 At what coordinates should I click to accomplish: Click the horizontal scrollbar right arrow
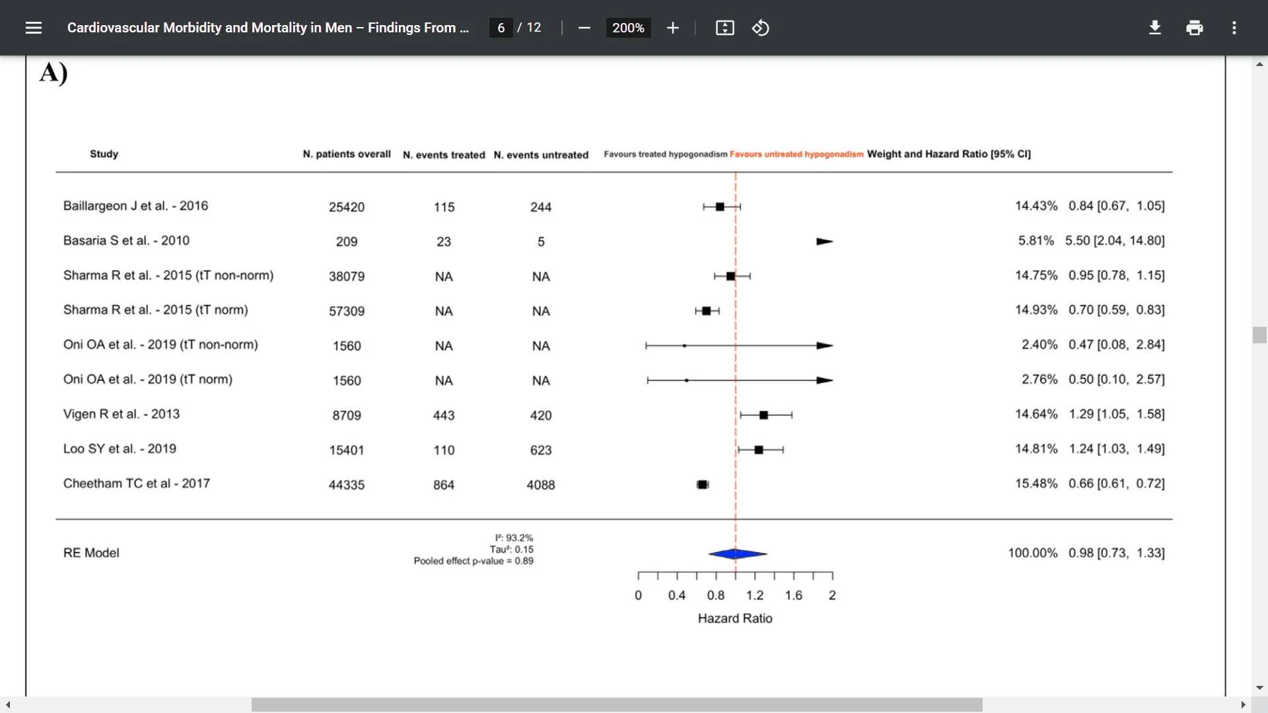(1243, 705)
